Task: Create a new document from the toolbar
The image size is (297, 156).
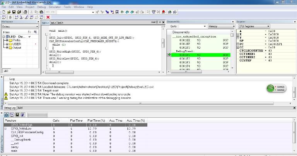Action: coord(4,12)
